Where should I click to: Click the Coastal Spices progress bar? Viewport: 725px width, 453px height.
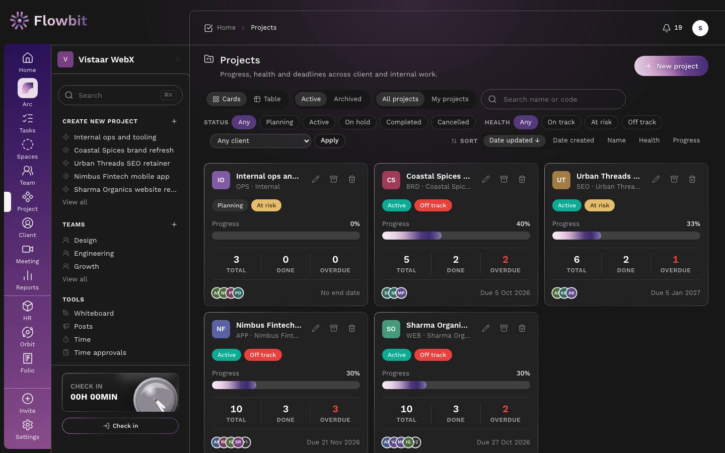coord(456,236)
